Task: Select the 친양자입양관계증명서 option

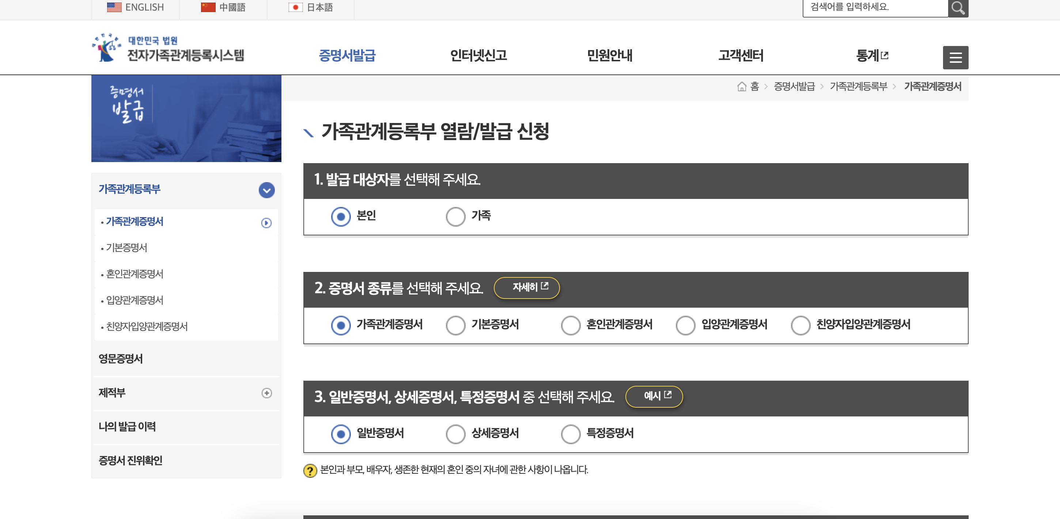Action: click(x=801, y=325)
